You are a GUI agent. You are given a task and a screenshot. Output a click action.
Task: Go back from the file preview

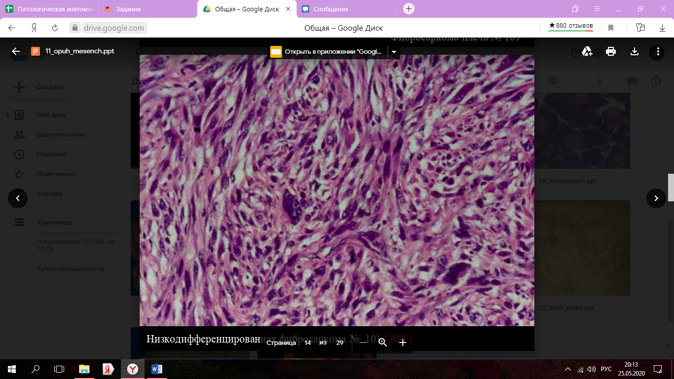coord(16,51)
